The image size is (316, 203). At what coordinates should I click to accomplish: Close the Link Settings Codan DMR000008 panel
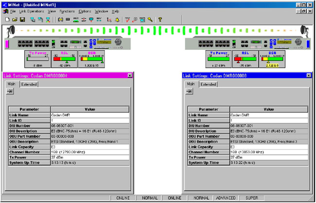pyautogui.click(x=309, y=75)
